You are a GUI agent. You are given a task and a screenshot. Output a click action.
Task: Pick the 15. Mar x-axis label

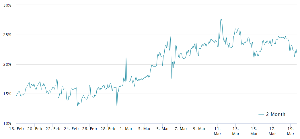pyautogui.click(x=254, y=131)
